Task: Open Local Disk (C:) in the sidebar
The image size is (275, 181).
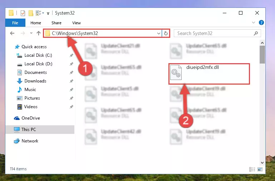Action: [x=38, y=55]
